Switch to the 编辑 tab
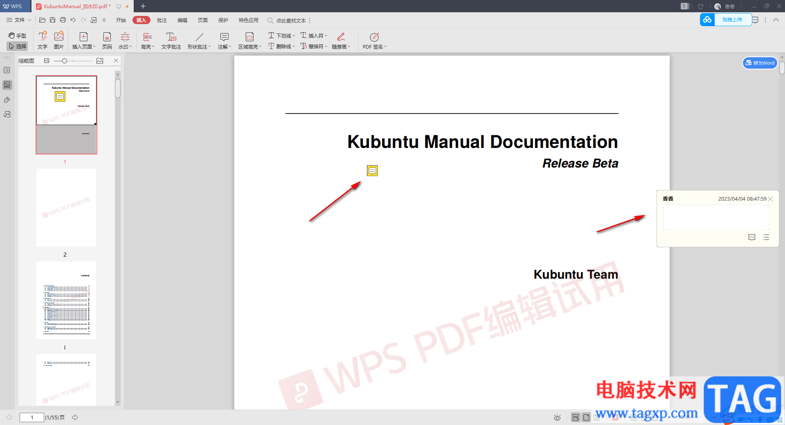Viewport: 785px width, 425px height. point(182,20)
